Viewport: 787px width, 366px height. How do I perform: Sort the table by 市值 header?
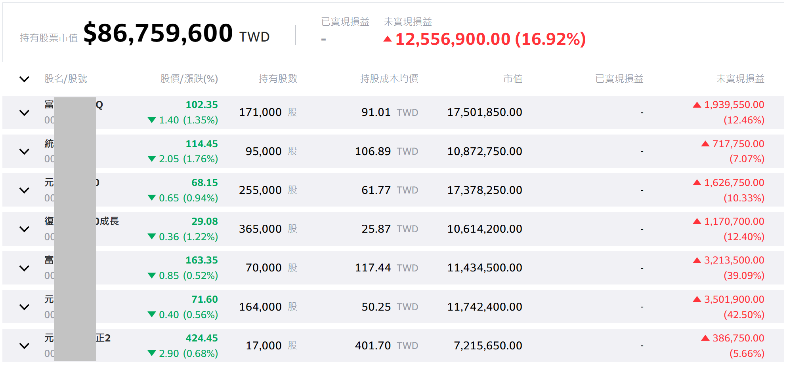click(512, 79)
